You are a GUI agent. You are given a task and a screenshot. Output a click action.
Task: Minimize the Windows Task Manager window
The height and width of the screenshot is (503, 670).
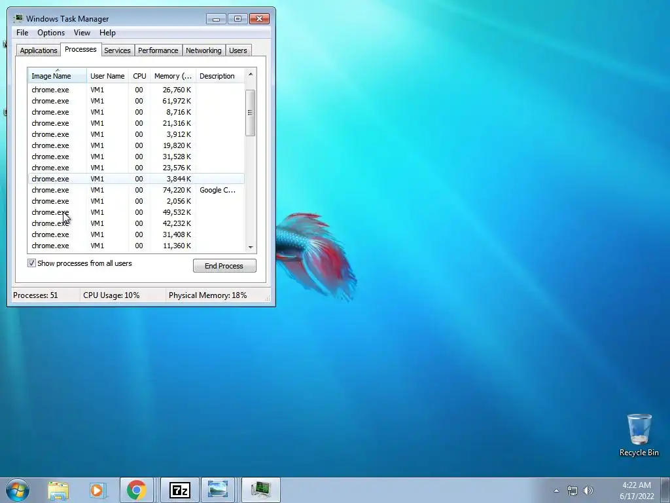click(216, 19)
